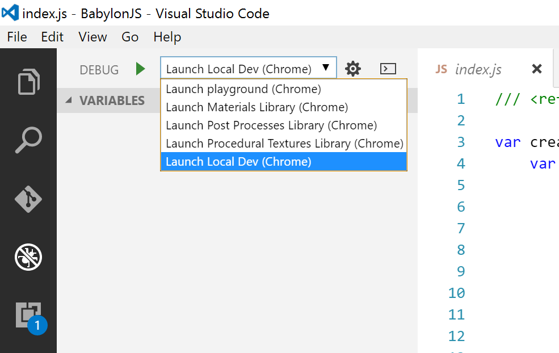Viewport: 559px width, 353px height.
Task: Click the JS file type icon on tab
Action: pos(441,69)
